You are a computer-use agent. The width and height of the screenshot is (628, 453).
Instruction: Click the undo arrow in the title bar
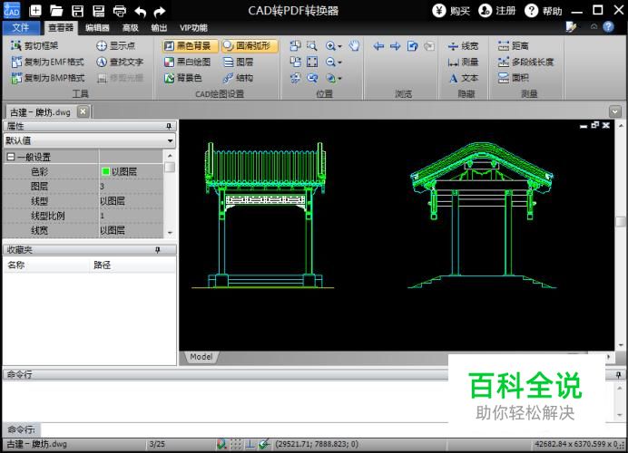click(x=140, y=11)
